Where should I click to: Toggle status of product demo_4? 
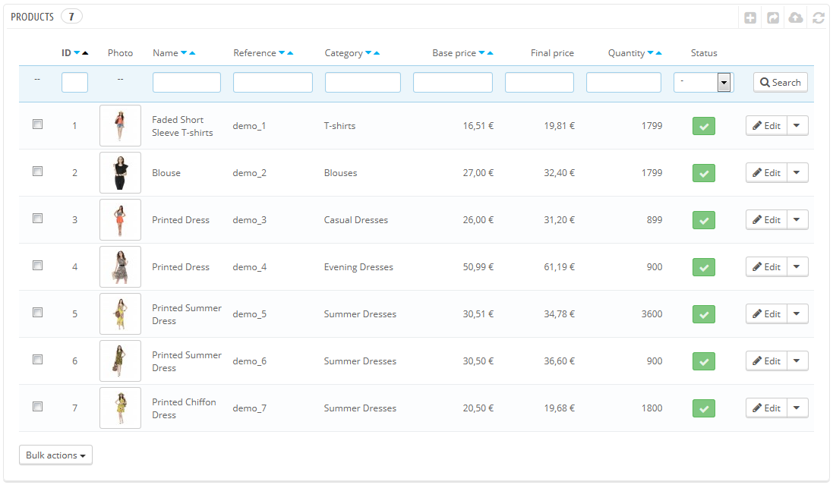(704, 267)
